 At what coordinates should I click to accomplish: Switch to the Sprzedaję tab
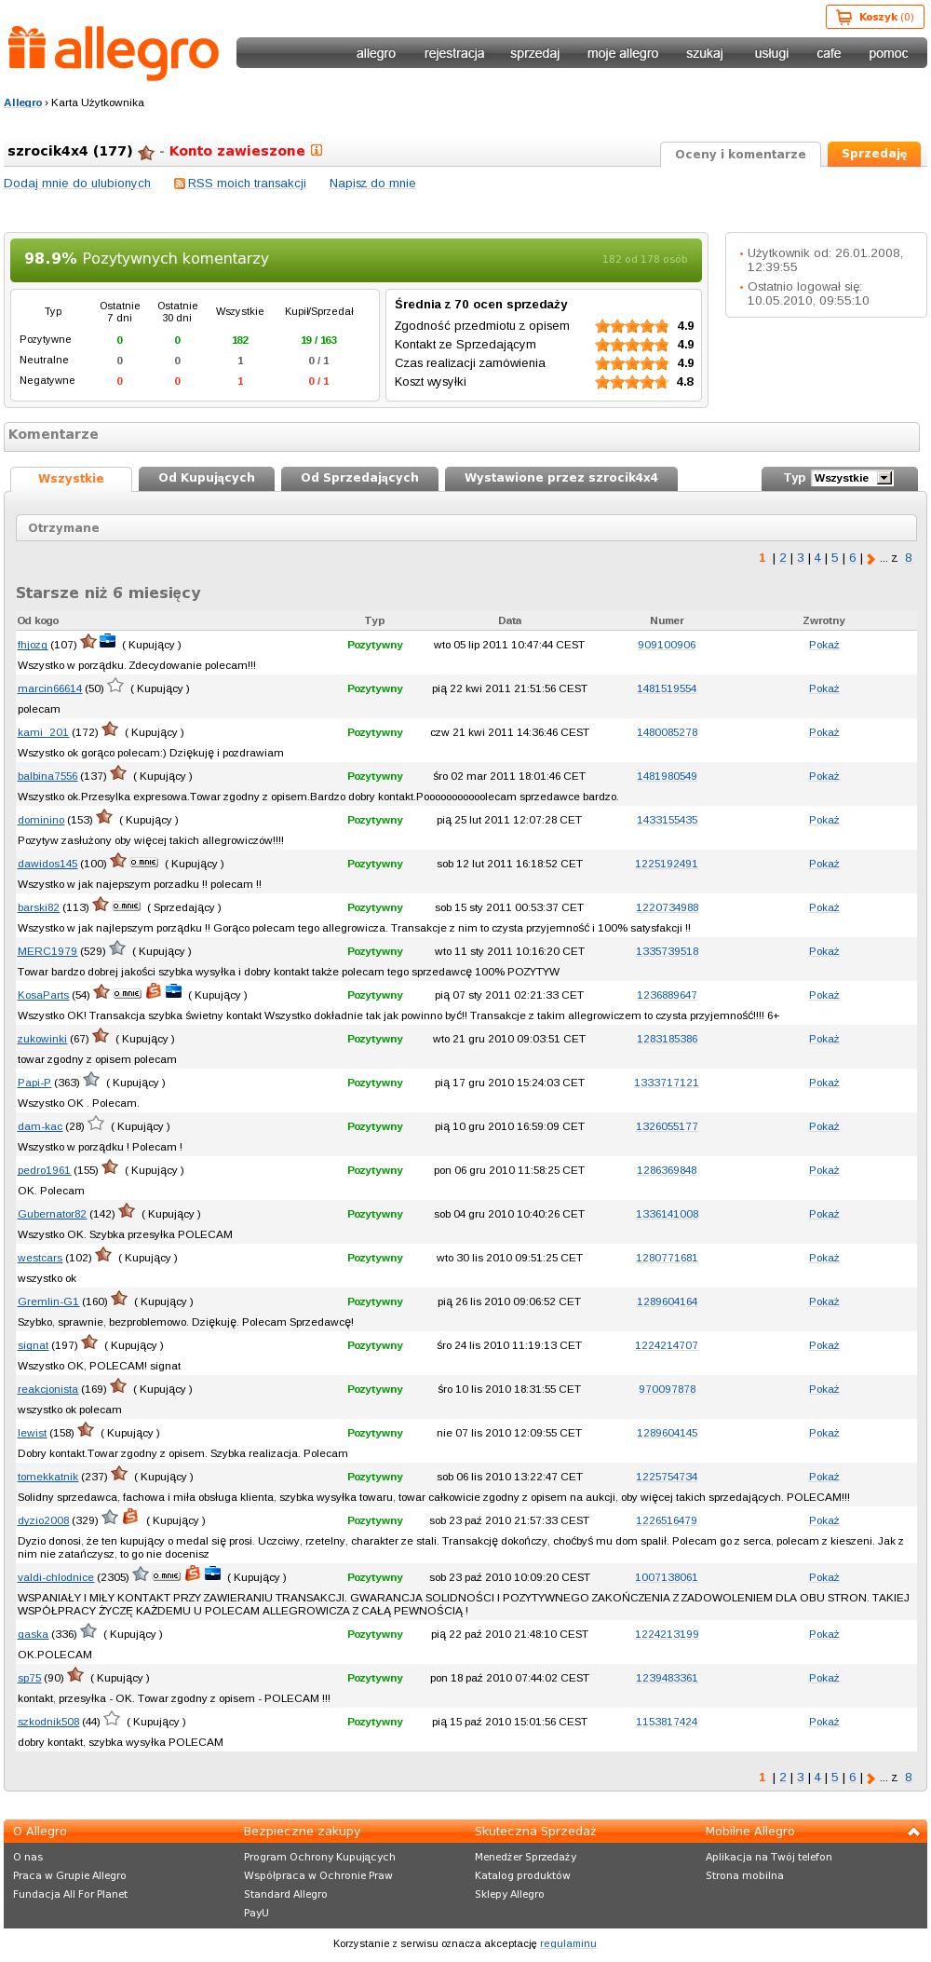point(874,154)
